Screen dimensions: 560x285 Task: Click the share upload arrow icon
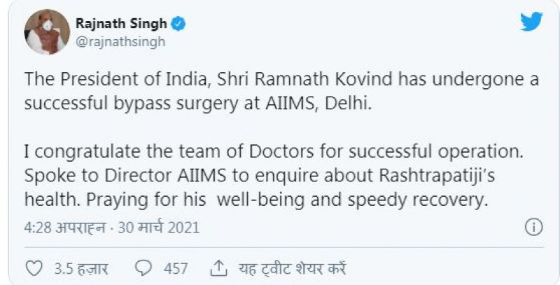[218, 268]
